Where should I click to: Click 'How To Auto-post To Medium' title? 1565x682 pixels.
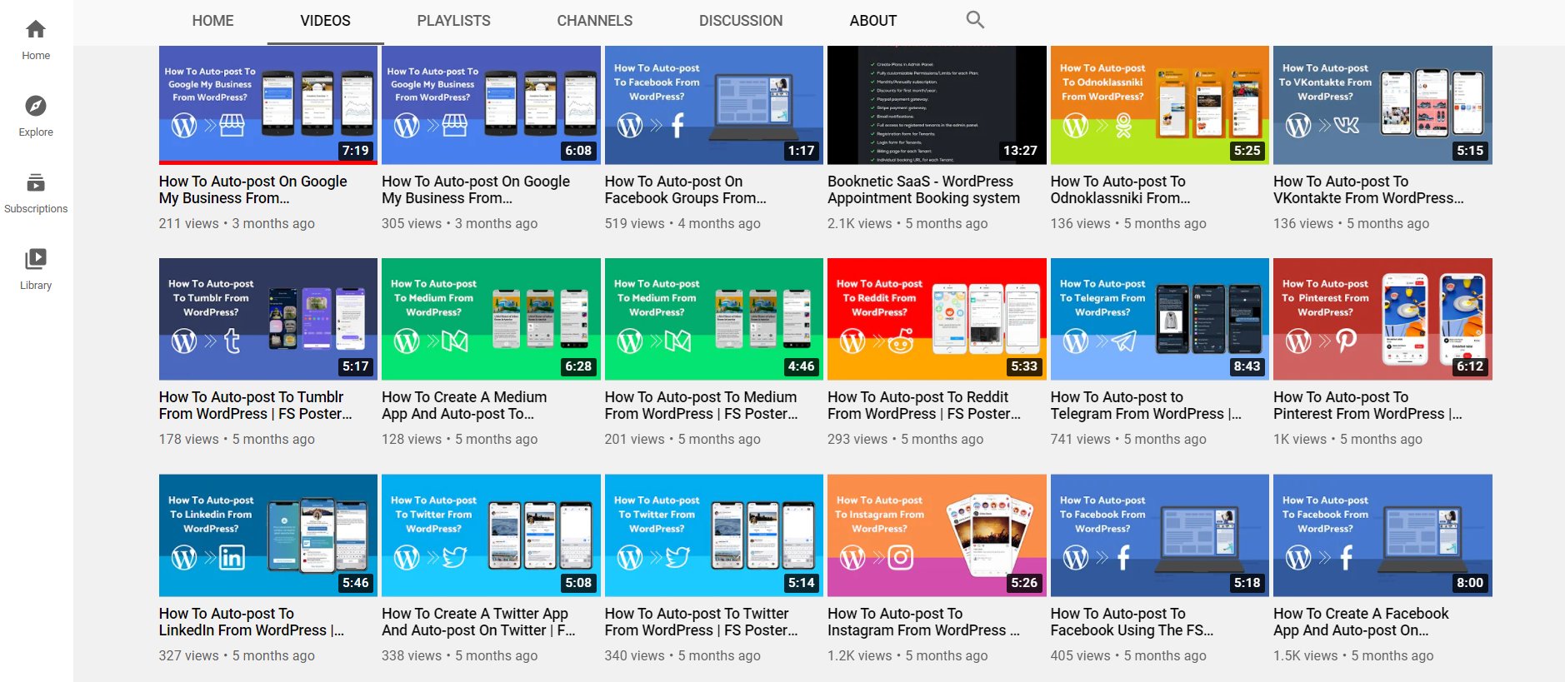tap(702, 406)
